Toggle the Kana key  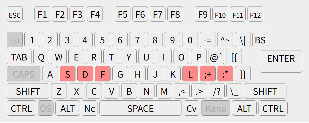pyautogui.click(x=216, y=108)
